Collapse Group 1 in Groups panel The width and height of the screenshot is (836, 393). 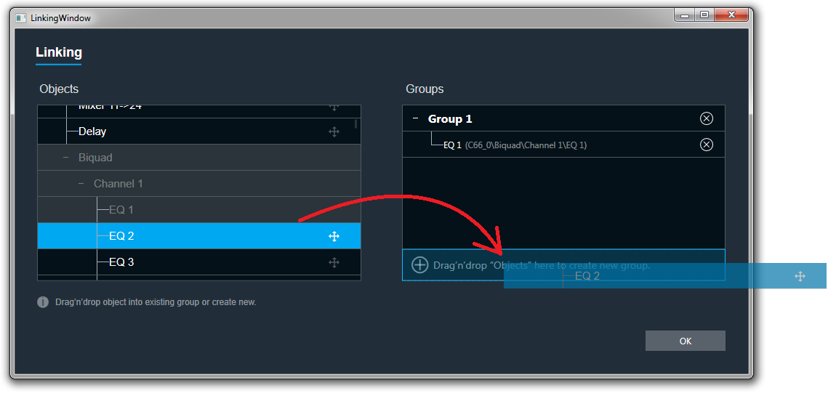pos(416,118)
